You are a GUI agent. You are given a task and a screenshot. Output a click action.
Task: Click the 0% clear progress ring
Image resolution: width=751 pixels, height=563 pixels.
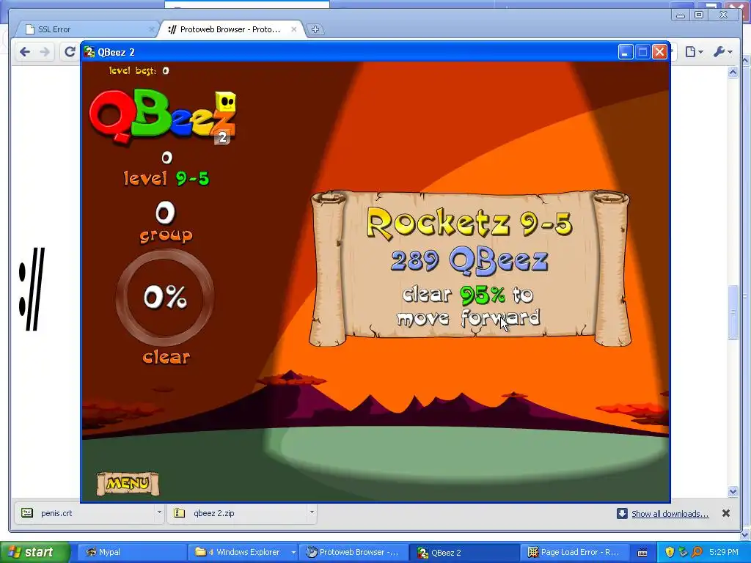pyautogui.click(x=165, y=298)
